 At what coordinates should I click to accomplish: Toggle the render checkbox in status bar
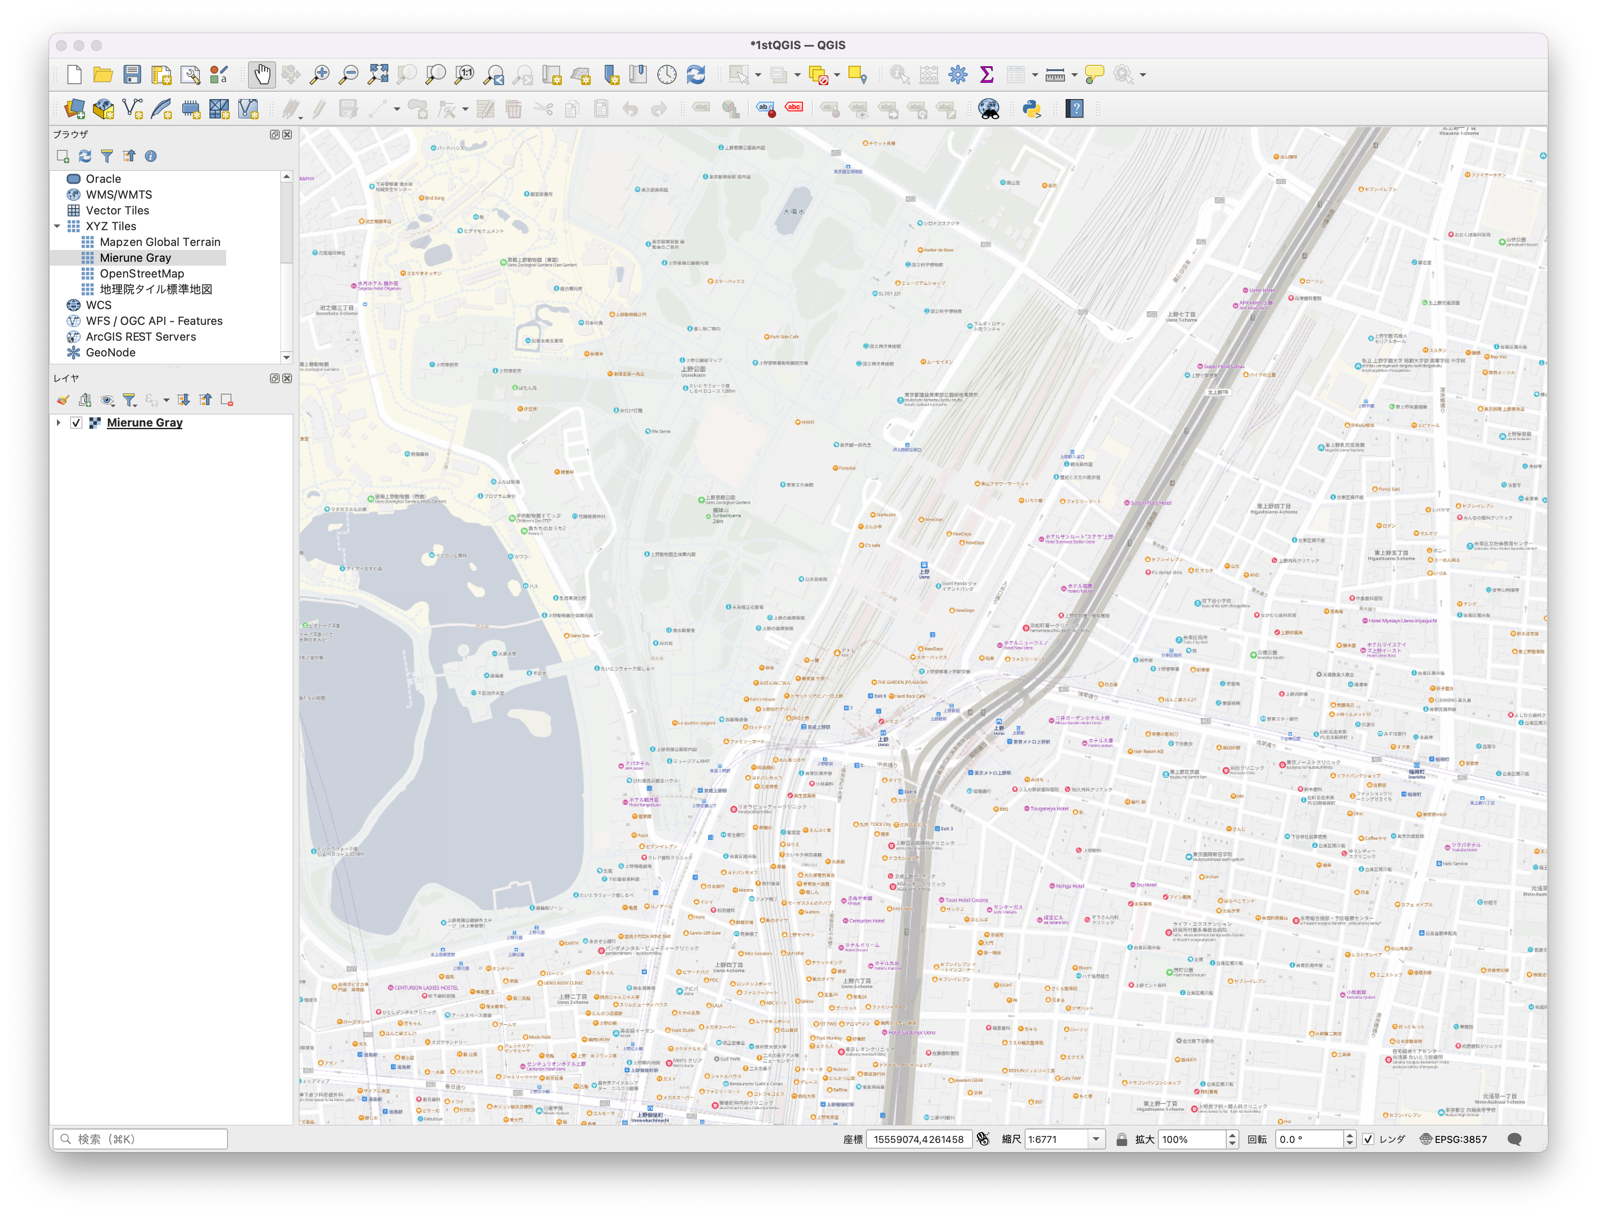(1368, 1139)
